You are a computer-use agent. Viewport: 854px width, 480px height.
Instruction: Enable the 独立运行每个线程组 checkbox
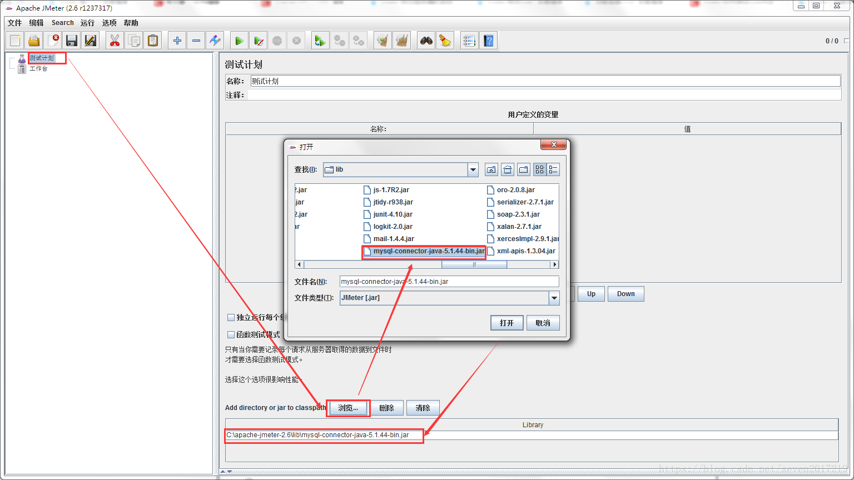click(x=231, y=317)
